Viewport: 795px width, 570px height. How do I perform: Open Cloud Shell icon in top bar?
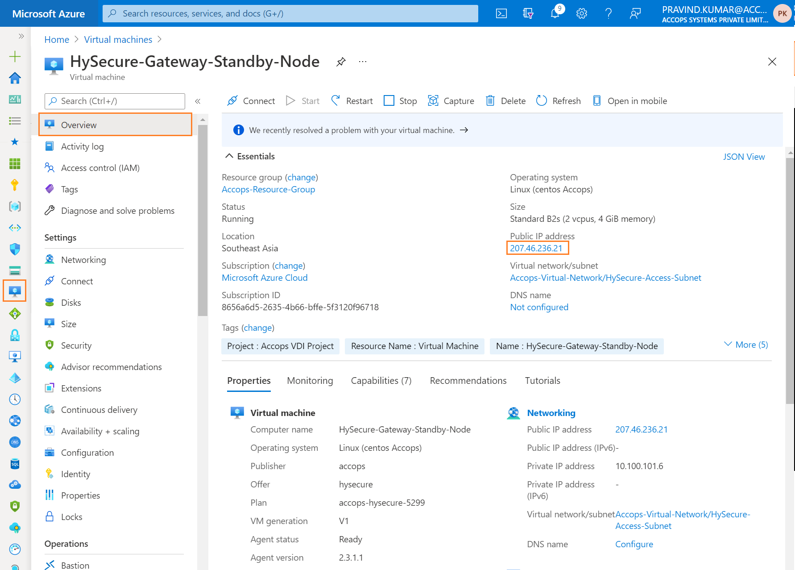click(x=501, y=13)
